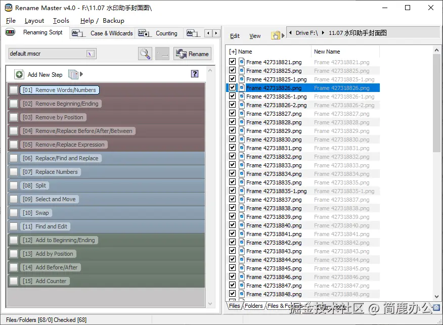This screenshot has width=443, height=325.
Task: Select file Frame 427318838.png
Action: (x=274, y=208)
